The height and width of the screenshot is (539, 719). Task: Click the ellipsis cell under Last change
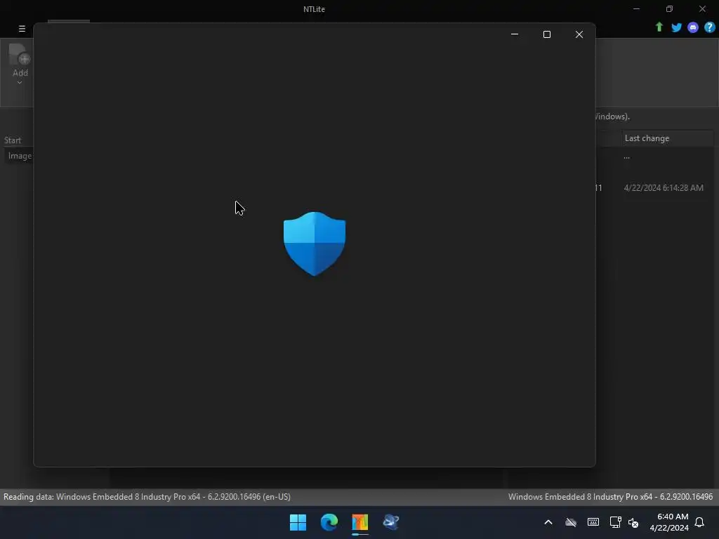(626, 157)
